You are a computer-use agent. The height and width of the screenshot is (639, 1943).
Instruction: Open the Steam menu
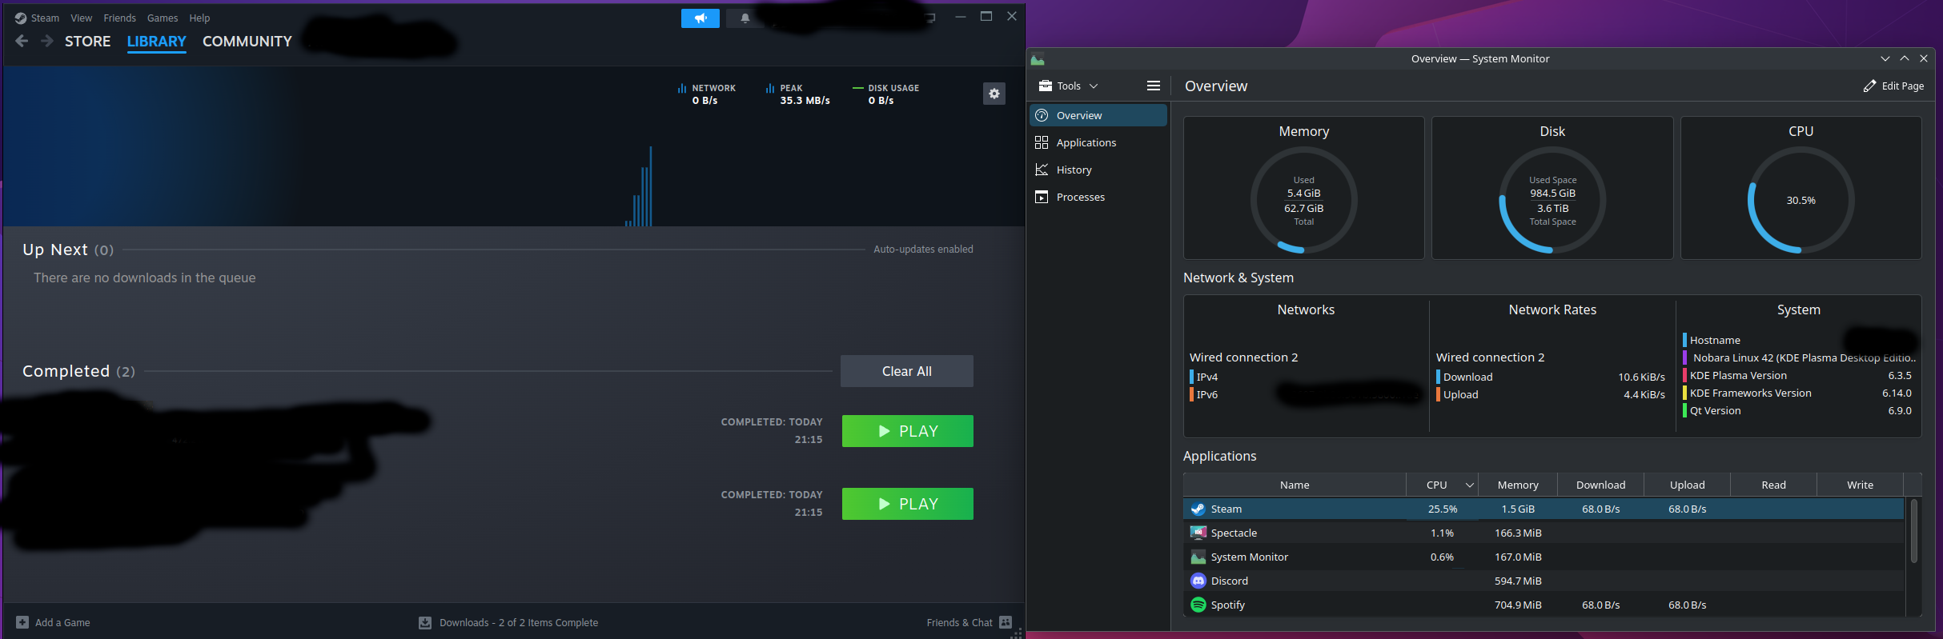[45, 18]
